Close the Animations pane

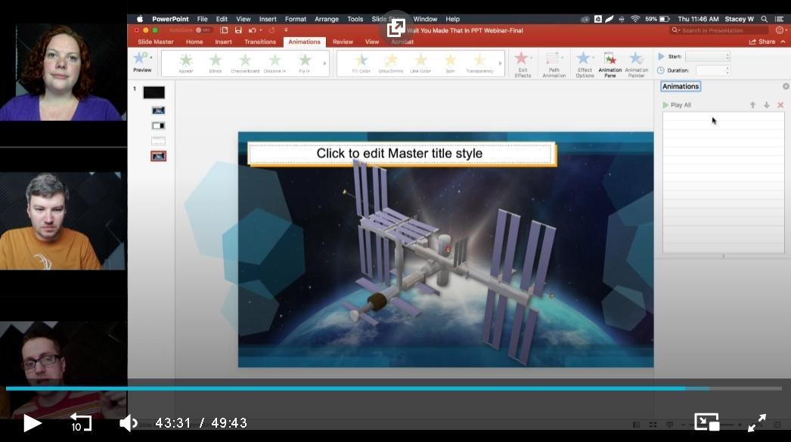click(786, 87)
